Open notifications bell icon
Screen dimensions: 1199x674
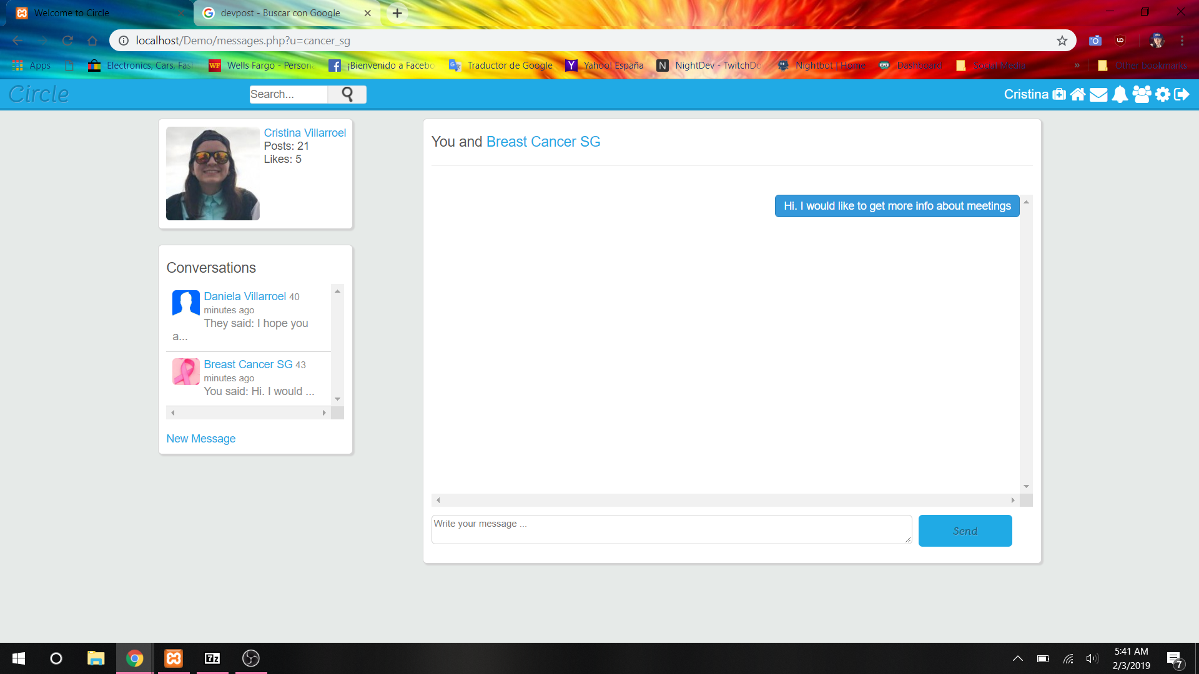click(x=1120, y=94)
